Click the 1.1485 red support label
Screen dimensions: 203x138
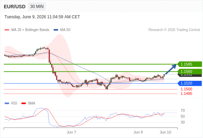click(x=186, y=93)
